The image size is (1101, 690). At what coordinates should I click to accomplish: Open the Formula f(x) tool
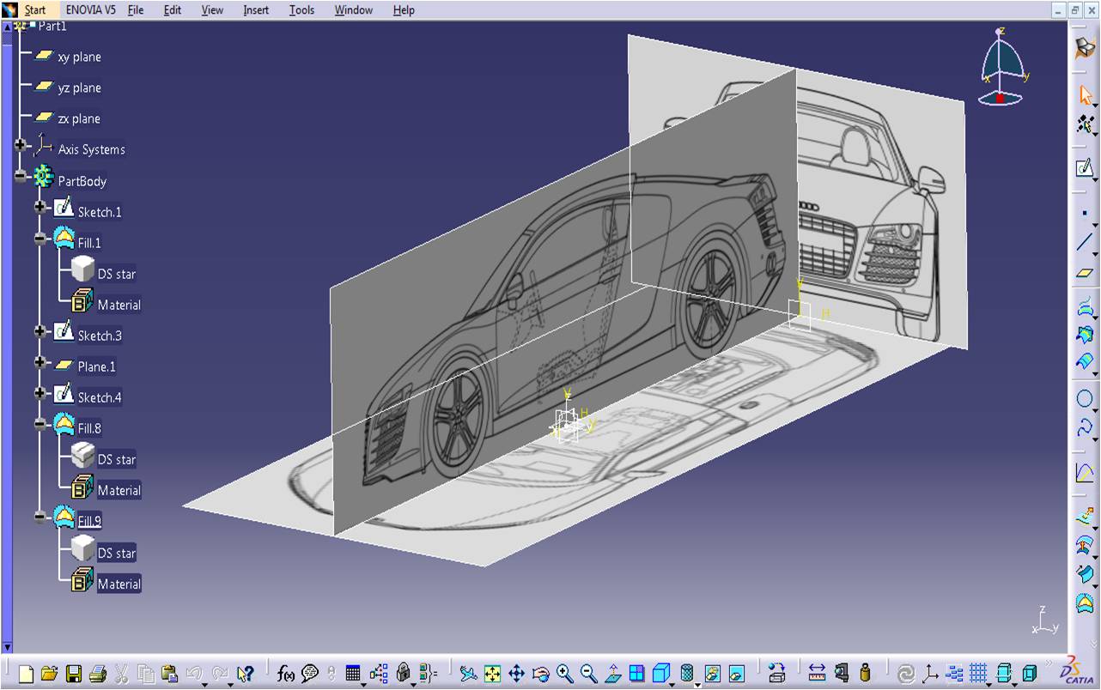(286, 674)
